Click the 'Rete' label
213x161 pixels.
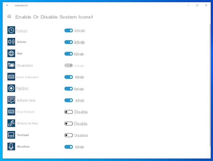pyautogui.click(x=20, y=53)
